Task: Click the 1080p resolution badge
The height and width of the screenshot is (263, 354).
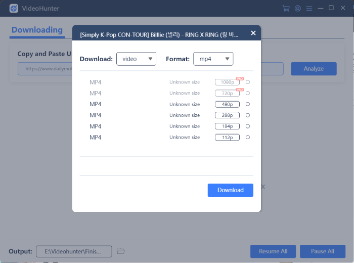Action: point(227,82)
